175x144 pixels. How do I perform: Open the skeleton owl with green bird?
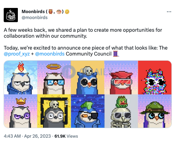121,111
